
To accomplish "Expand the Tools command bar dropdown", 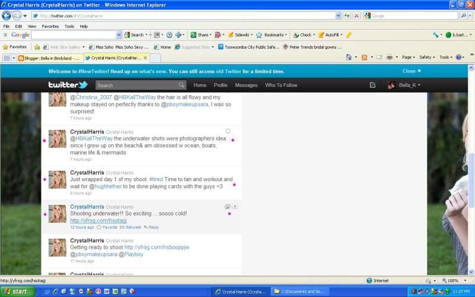I will (x=446, y=57).
